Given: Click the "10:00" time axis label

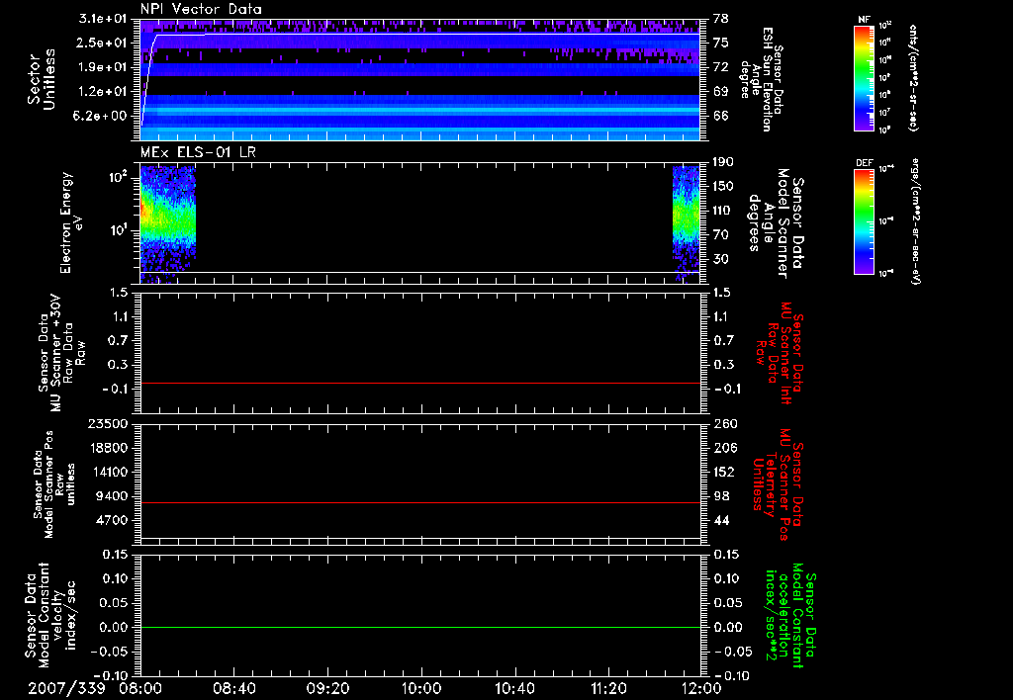Looking at the screenshot, I should (421, 688).
